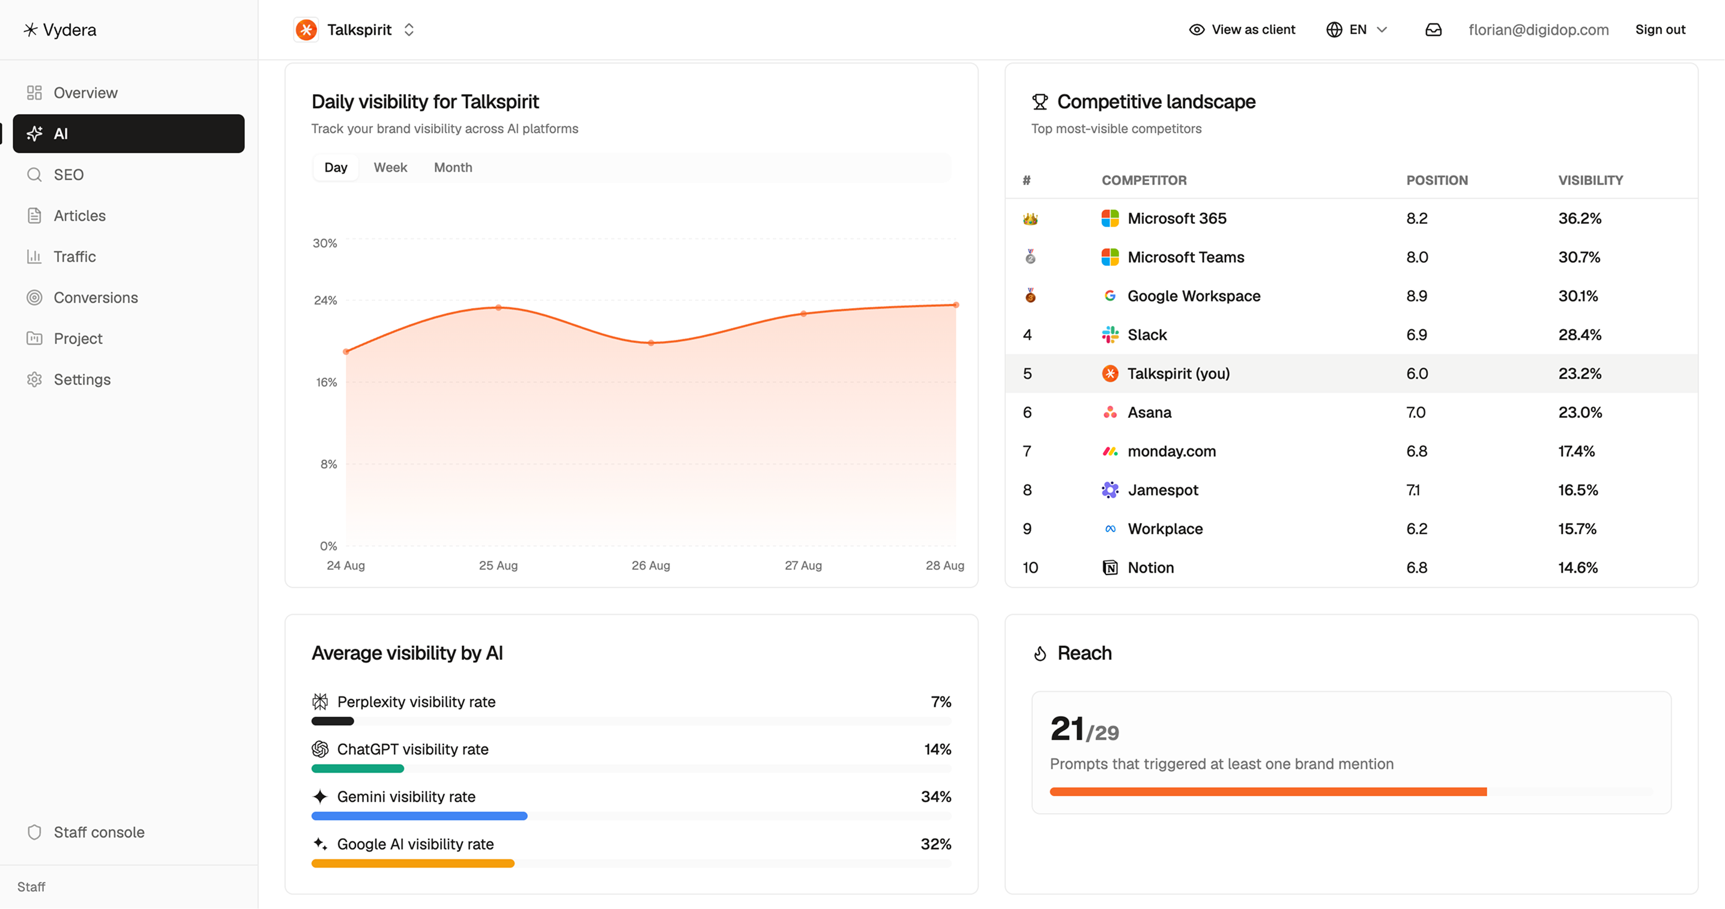This screenshot has width=1725, height=909.
Task: Expand the Talkspirit project switcher chevrons
Action: click(408, 29)
